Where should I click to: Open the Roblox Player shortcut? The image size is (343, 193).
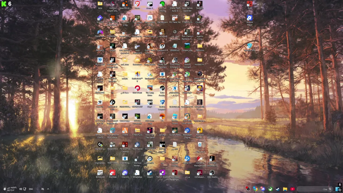(x=249, y=21)
